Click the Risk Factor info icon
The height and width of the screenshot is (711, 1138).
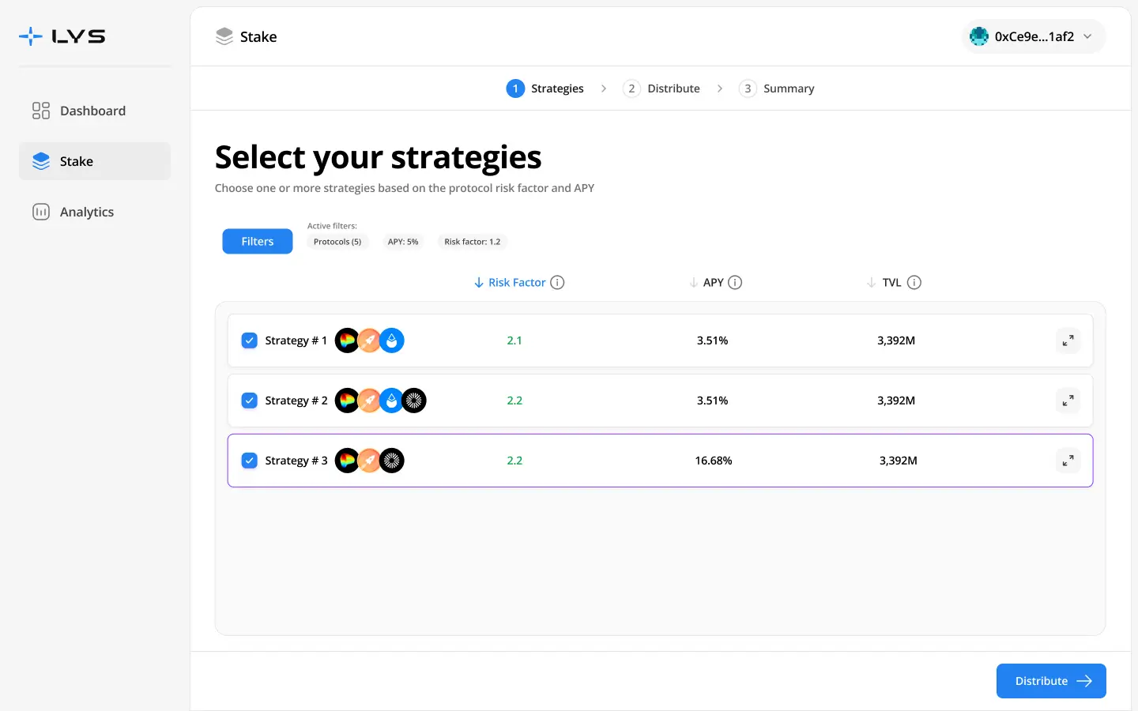(557, 283)
